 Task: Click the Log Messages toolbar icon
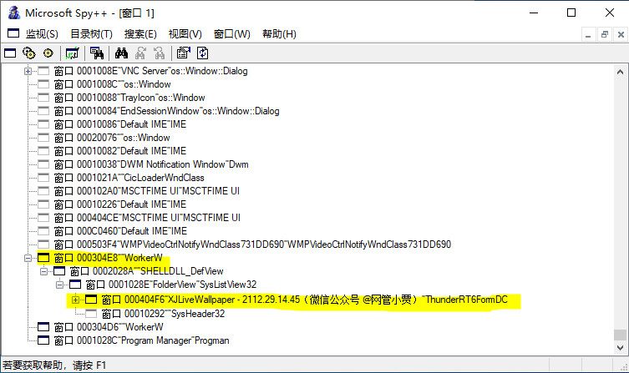pos(73,53)
